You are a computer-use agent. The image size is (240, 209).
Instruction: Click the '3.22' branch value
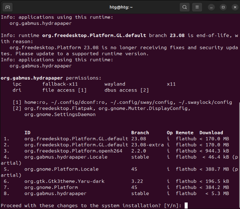137,181
